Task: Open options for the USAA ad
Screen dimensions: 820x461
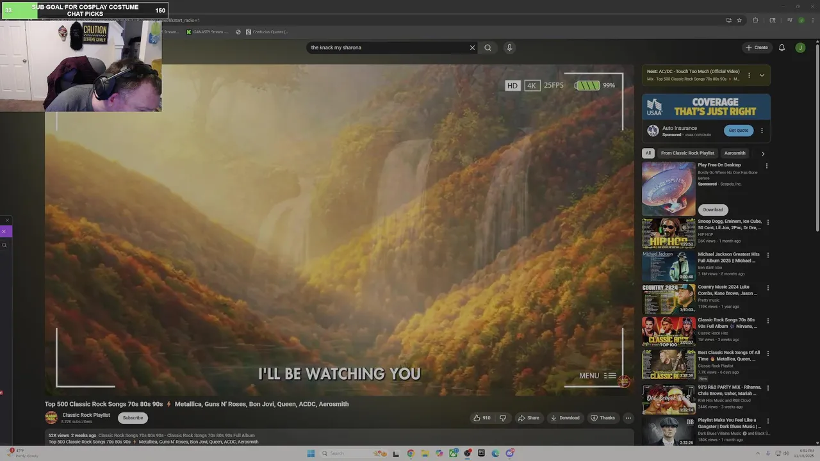Action: [762, 130]
